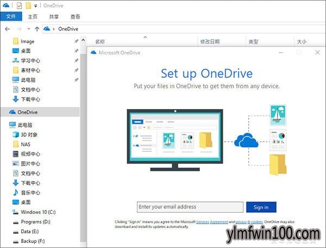Open the 素材中心 folder
The height and width of the screenshot is (248, 326).
26,70
